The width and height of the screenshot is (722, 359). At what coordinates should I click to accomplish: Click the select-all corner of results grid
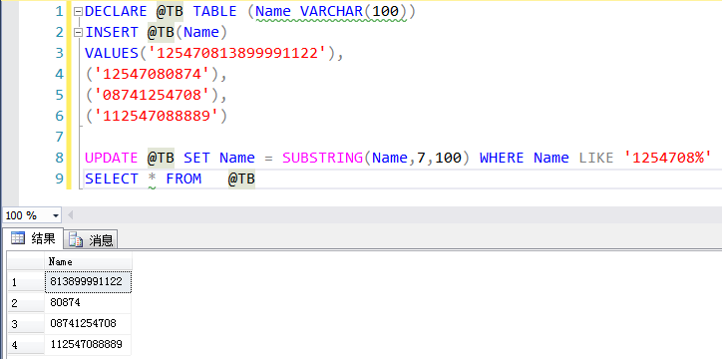click(26, 261)
